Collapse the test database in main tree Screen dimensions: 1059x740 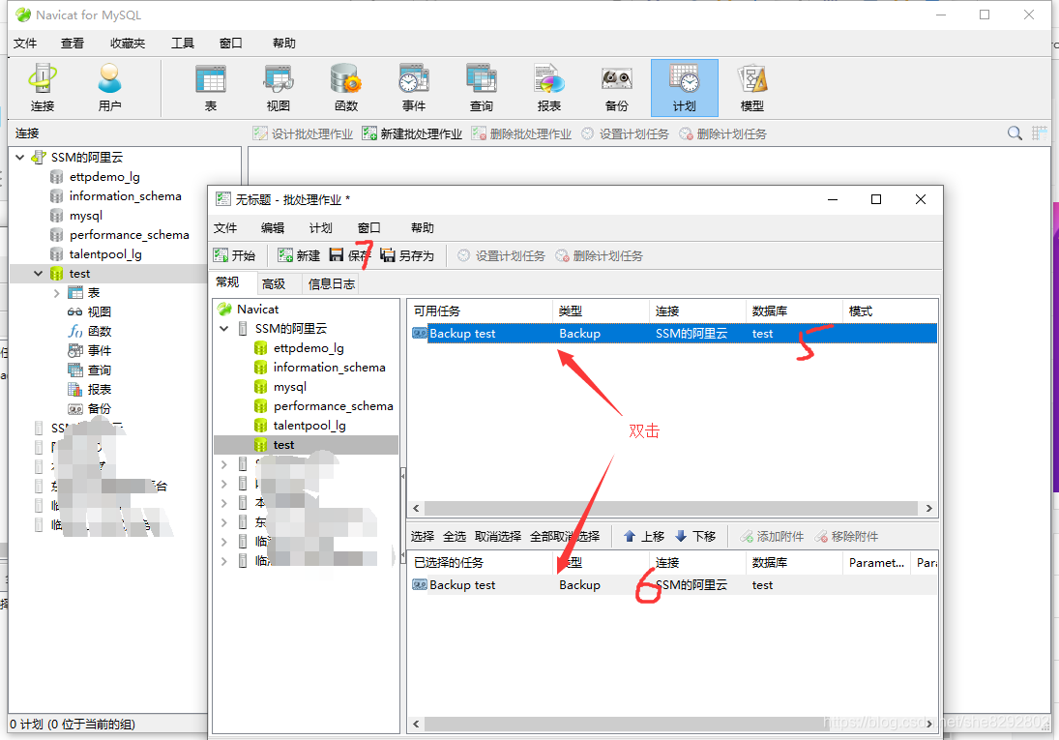coord(39,274)
